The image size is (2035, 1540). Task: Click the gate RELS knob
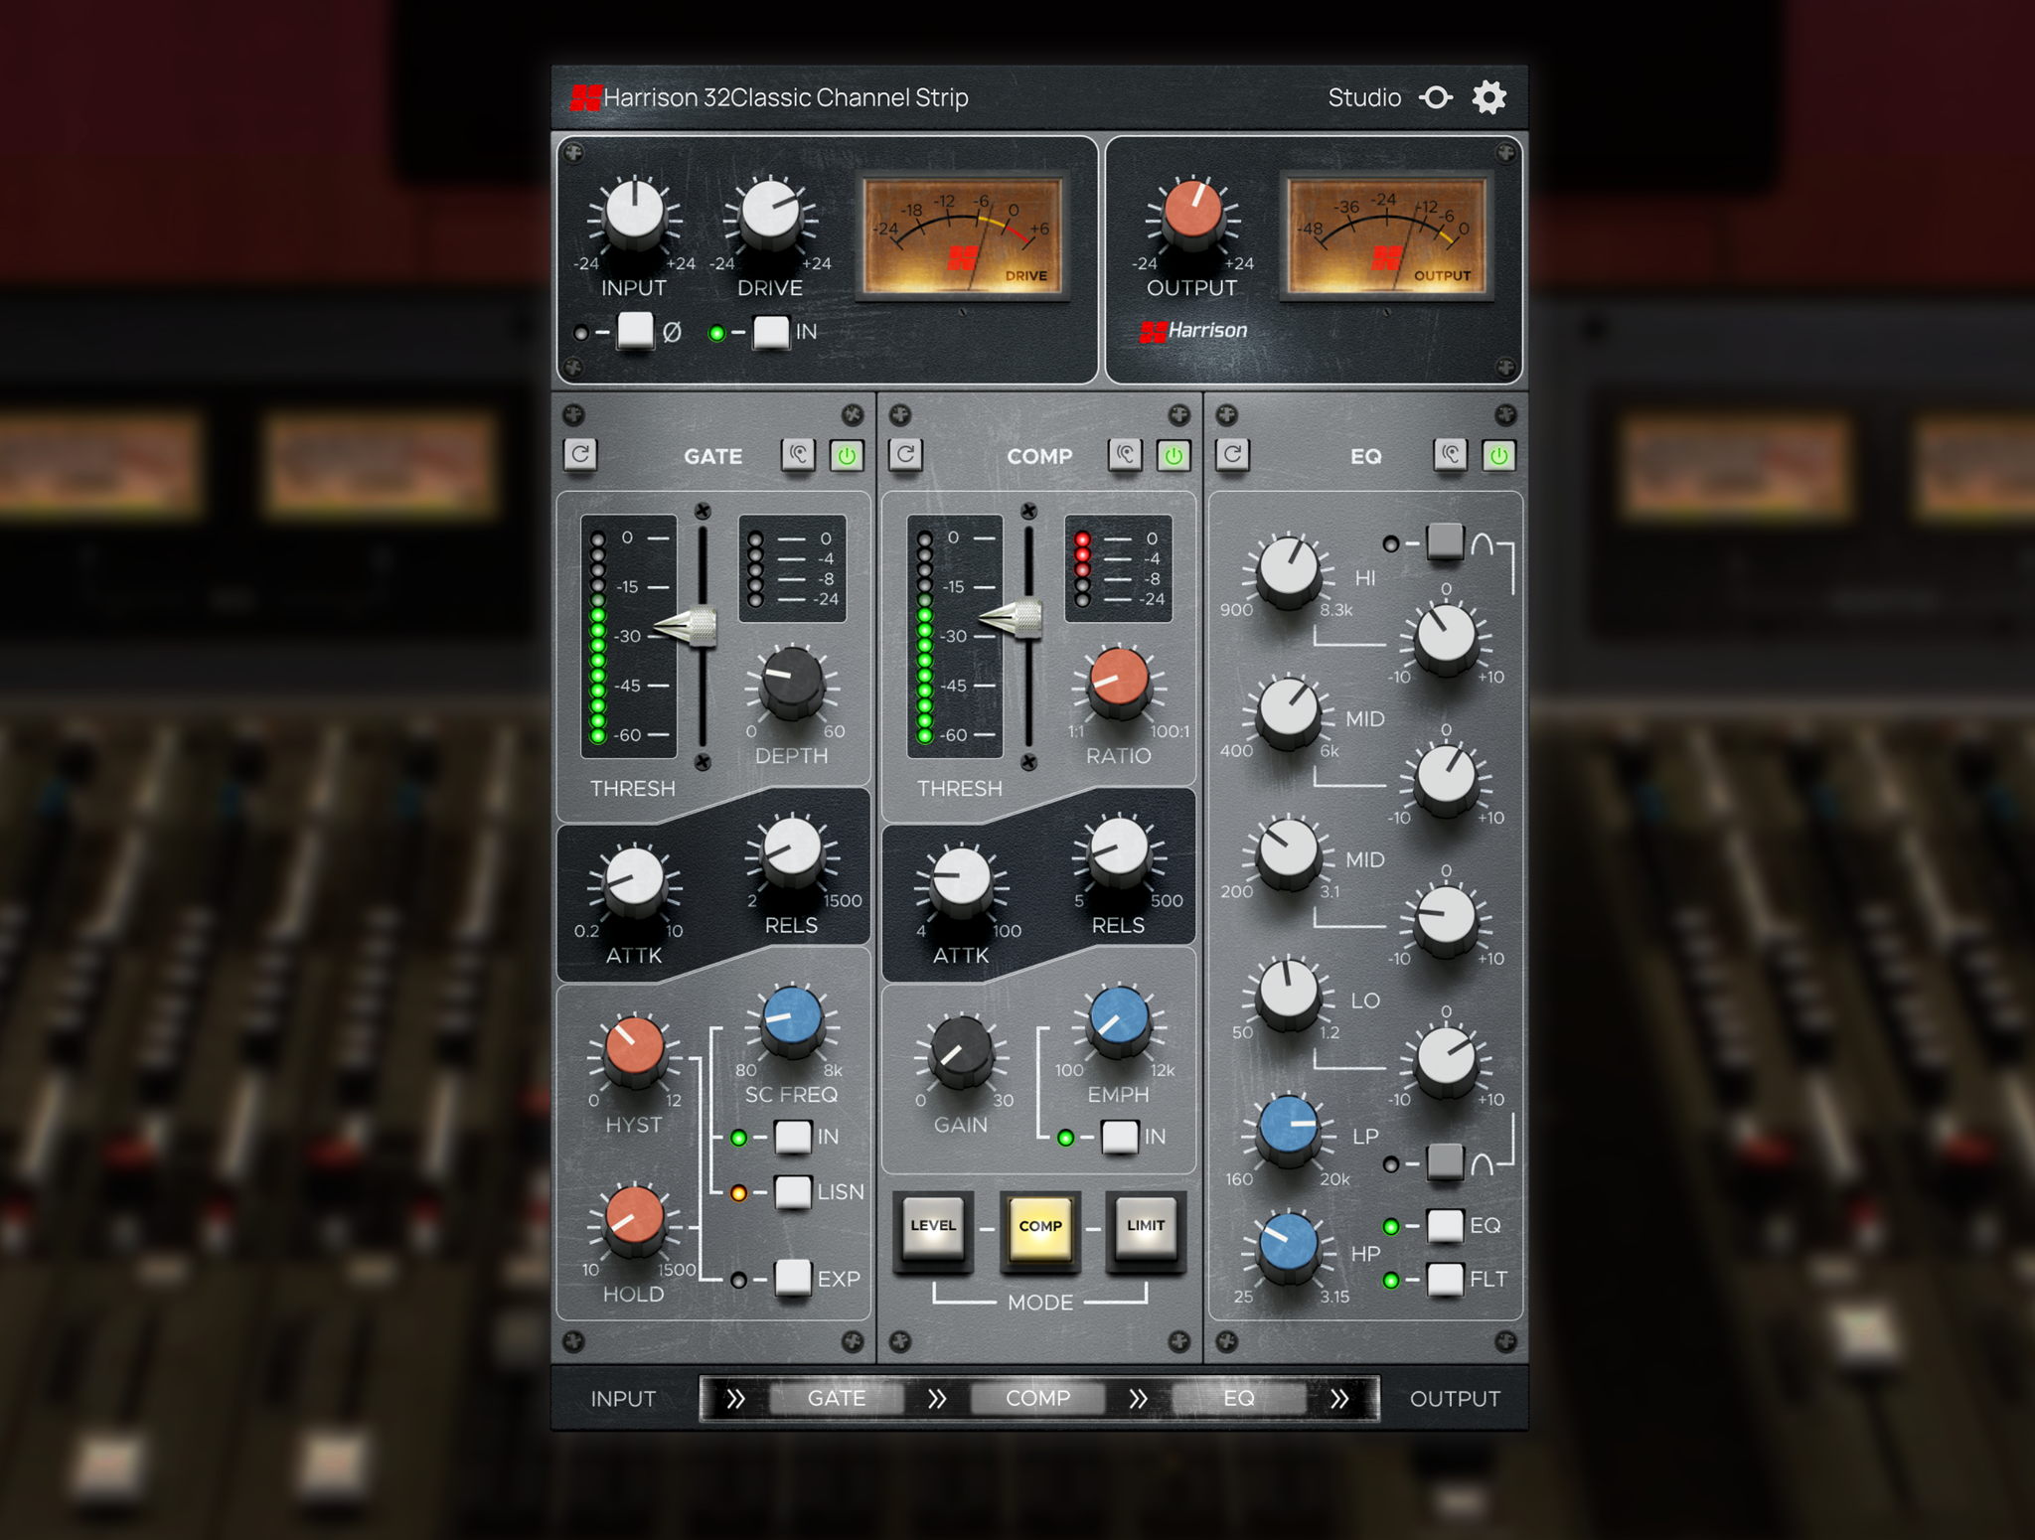click(x=792, y=850)
